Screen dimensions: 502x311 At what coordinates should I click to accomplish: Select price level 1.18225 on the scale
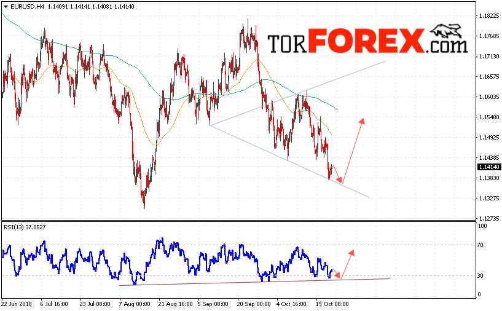489,16
